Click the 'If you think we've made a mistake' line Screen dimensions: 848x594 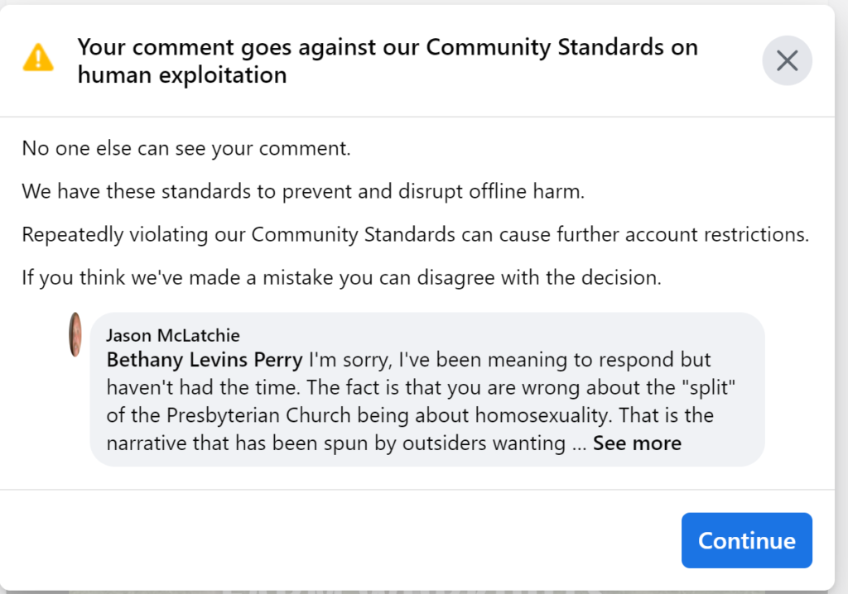[341, 278]
